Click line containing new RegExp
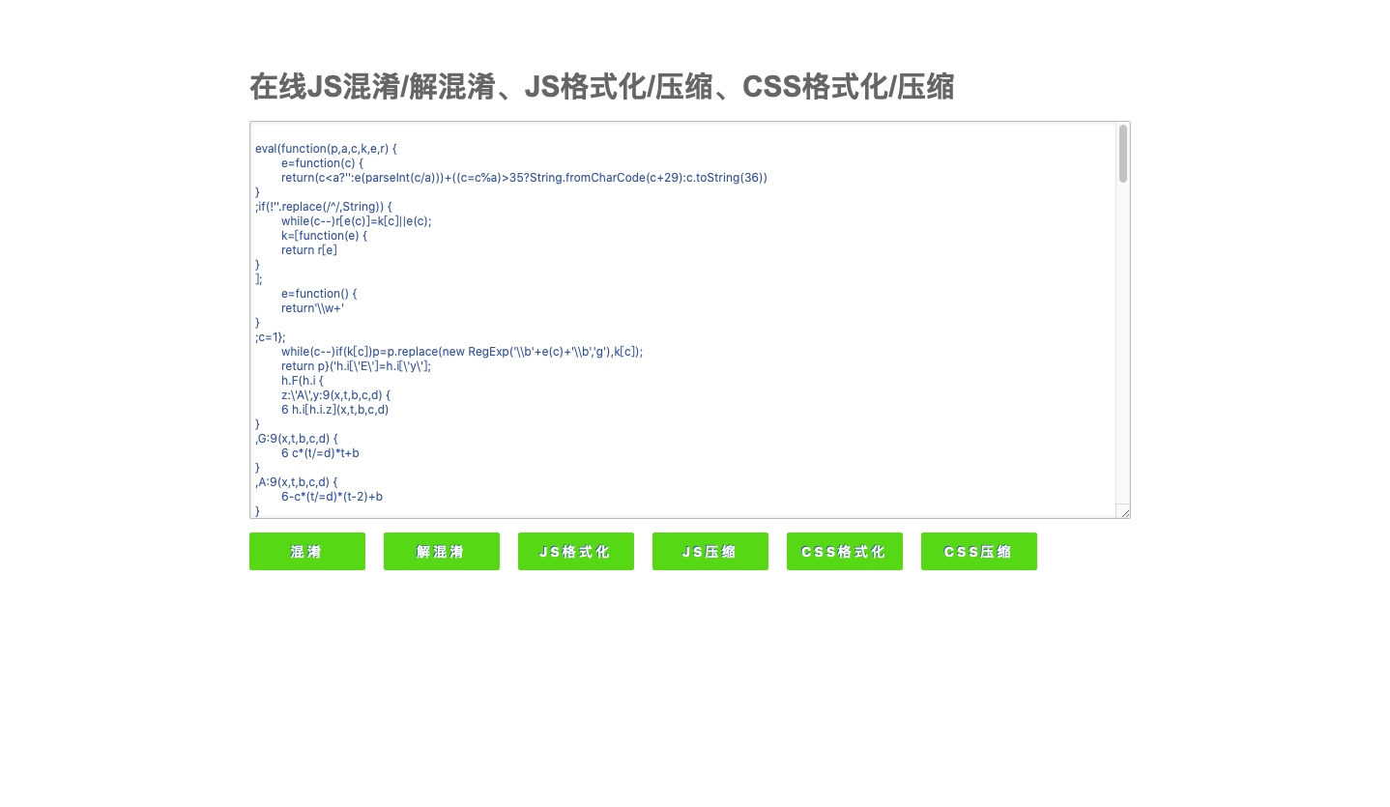1390x807 pixels. (x=462, y=352)
